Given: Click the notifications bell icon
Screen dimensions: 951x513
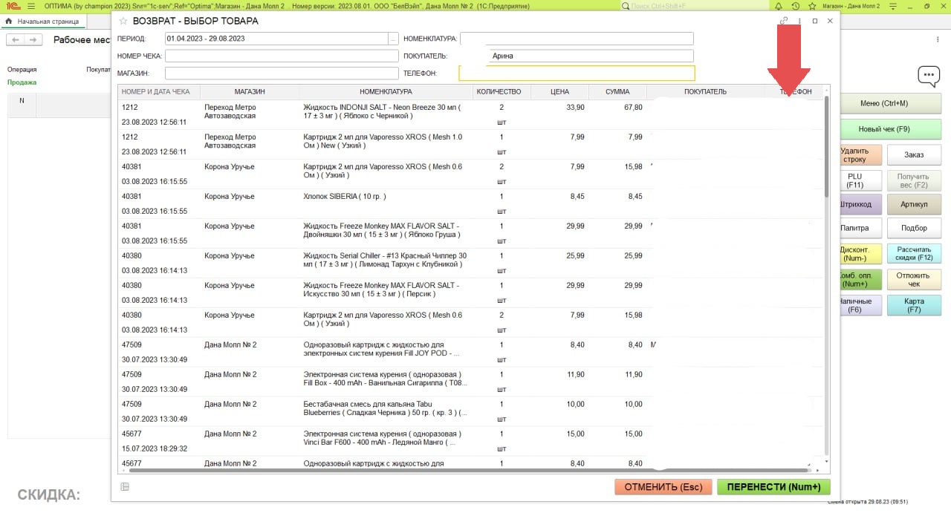Looking at the screenshot, I should 779,6.
